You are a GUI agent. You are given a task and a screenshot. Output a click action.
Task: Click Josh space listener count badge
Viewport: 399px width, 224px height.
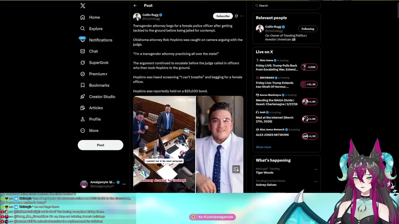click(x=309, y=119)
